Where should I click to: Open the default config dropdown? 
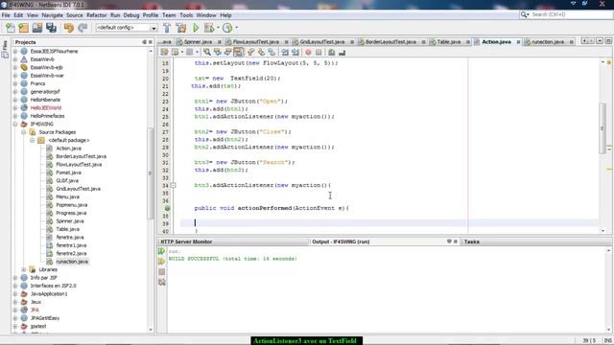point(153,28)
